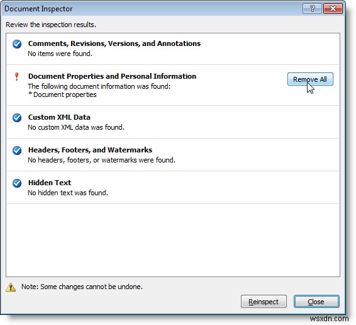The image size is (356, 325).
Task: Select 'Headers, Footers, and Watermarks' heading
Action: (x=90, y=150)
